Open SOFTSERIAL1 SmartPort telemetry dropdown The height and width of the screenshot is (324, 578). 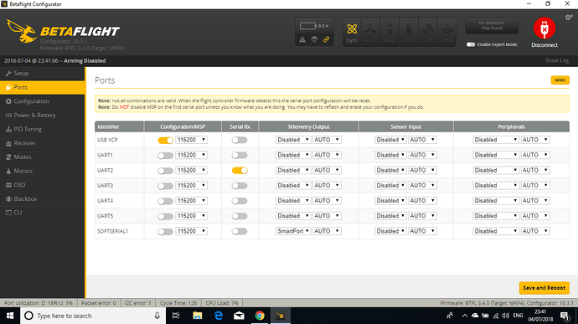[293, 231]
